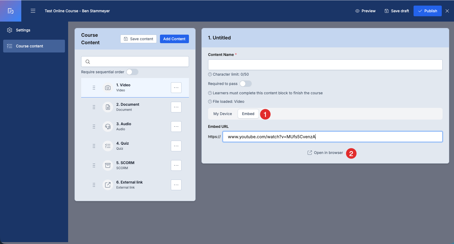Image resolution: width=454 pixels, height=244 pixels.
Task: Click the 1. Untitled panel heading
Action: 219,38
